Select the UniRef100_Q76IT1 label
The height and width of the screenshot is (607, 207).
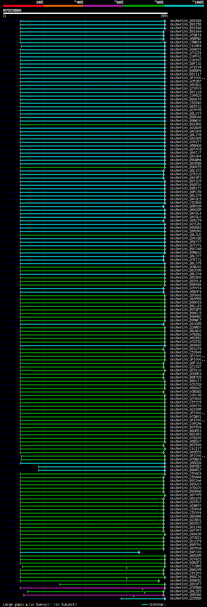186,260
